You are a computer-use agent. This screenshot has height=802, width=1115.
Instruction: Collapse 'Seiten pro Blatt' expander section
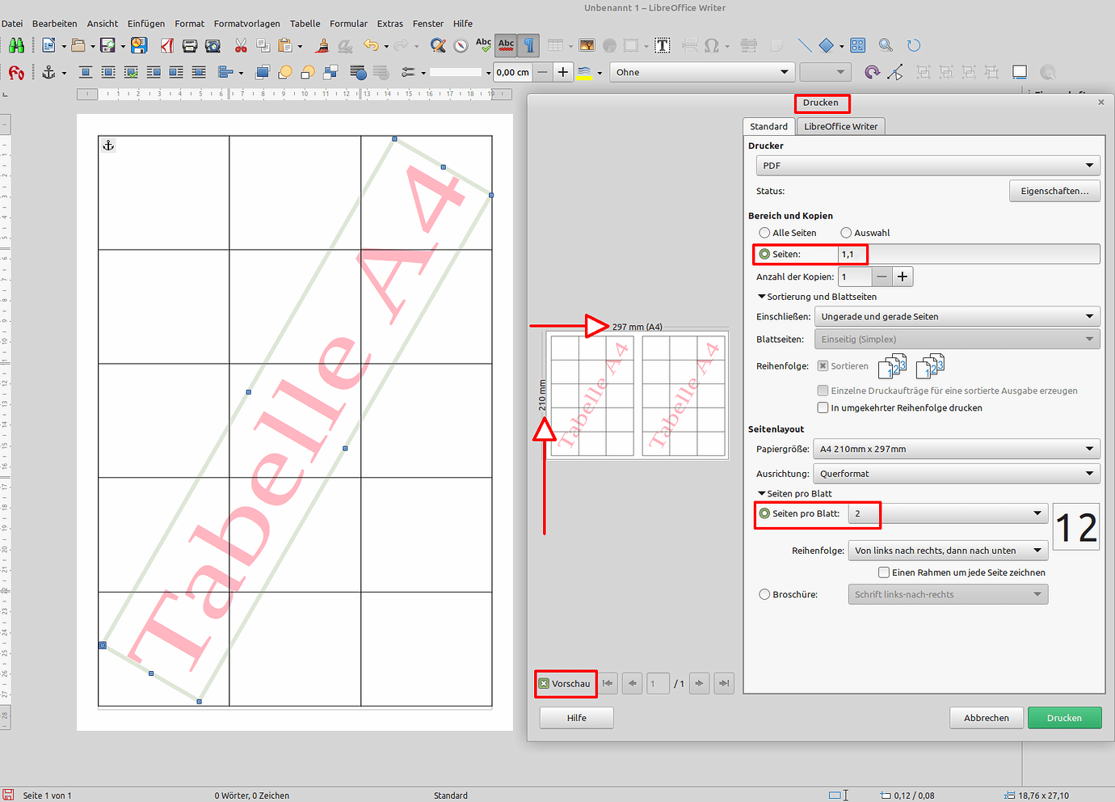(794, 493)
